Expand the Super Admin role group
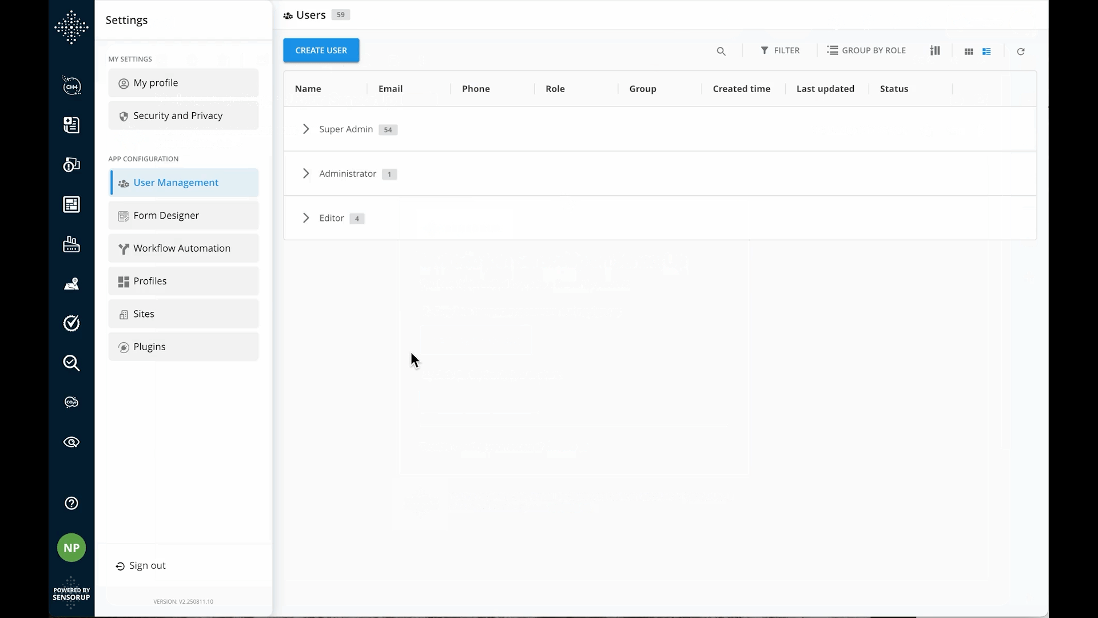Screen dimensions: 1098x618 coord(306,129)
